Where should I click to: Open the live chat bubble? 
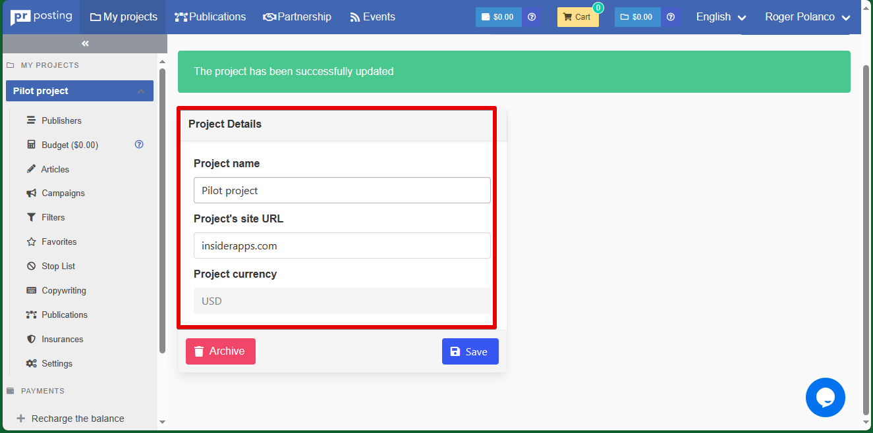pyautogui.click(x=825, y=397)
